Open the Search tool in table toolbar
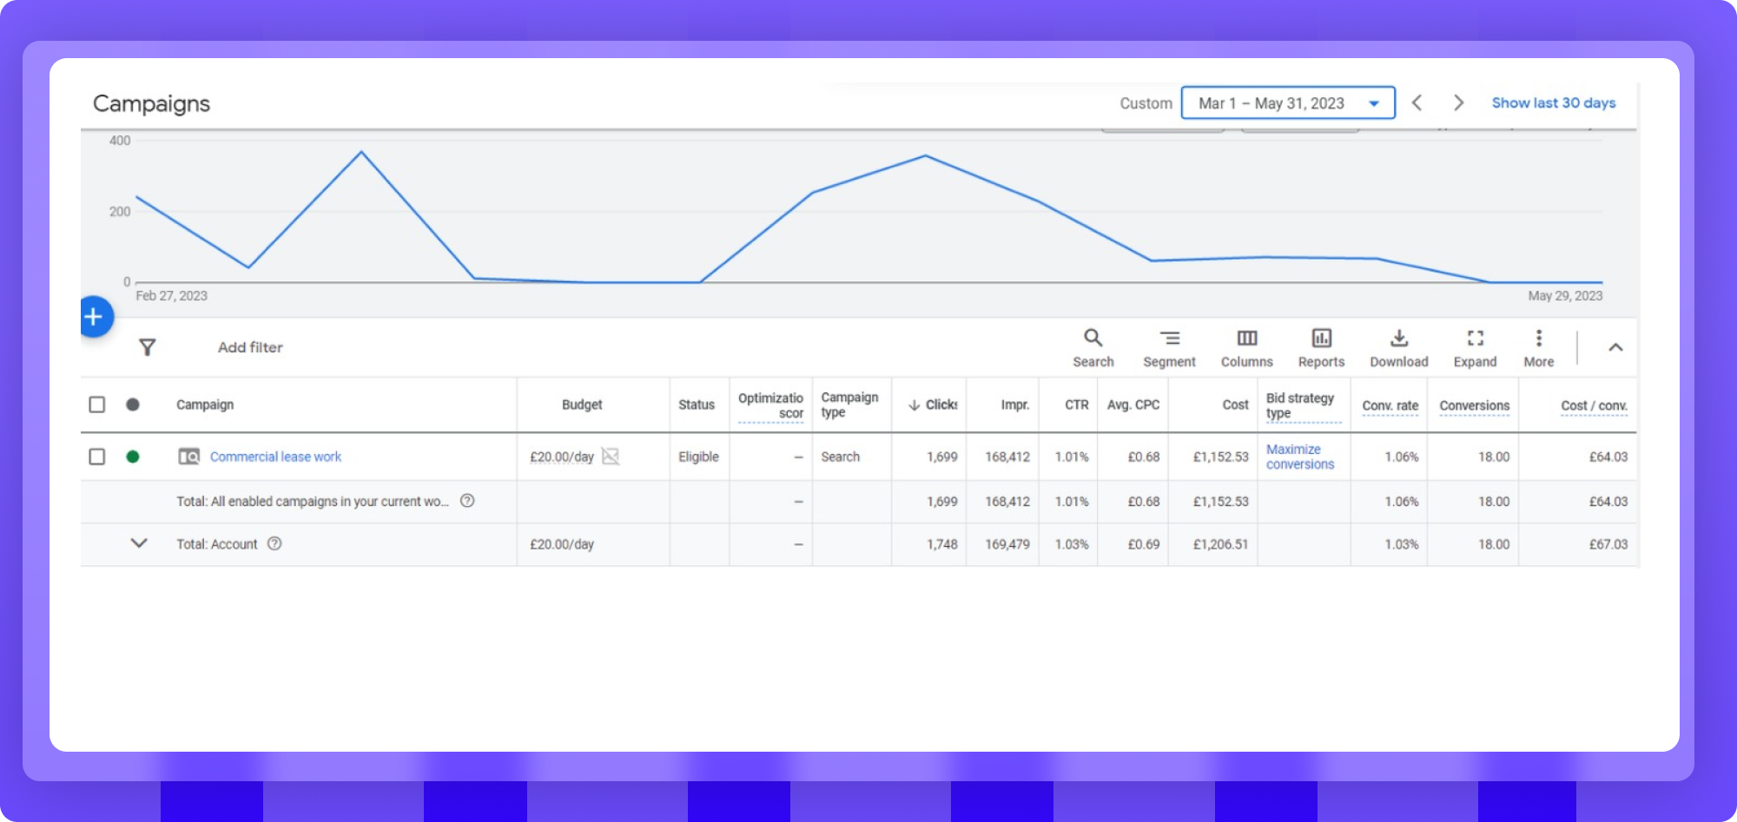The height and width of the screenshot is (822, 1737). [x=1093, y=347]
